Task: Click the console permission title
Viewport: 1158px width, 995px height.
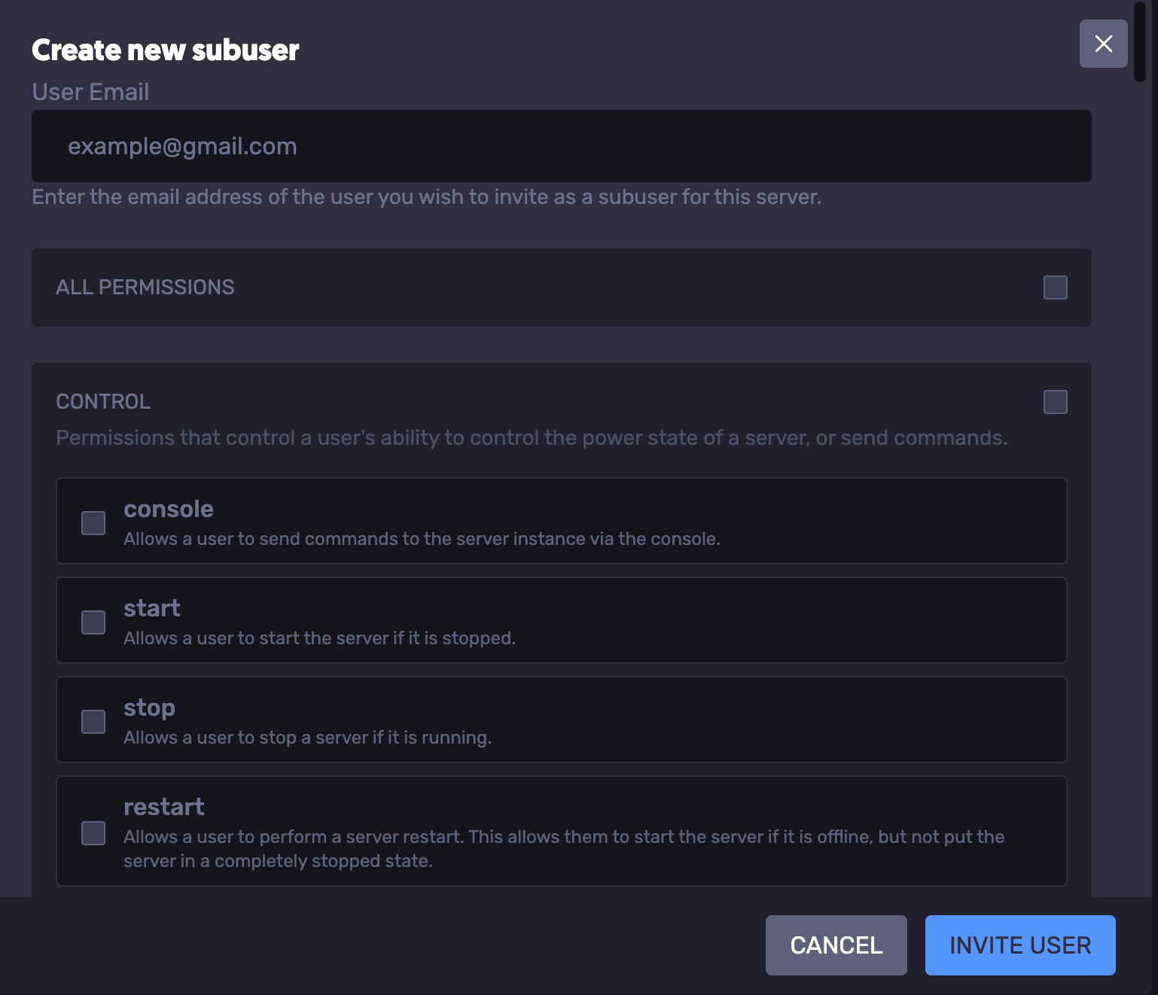Action: pyautogui.click(x=169, y=510)
